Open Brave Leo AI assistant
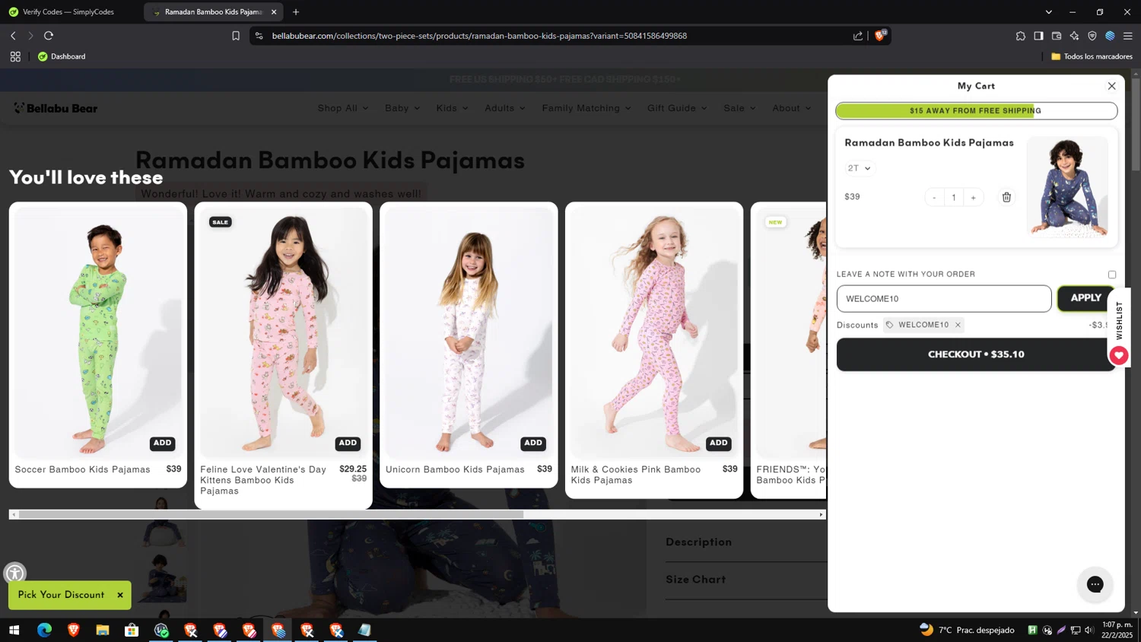1141x642 pixels. (1074, 36)
